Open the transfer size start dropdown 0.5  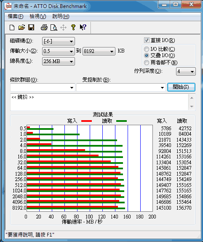click(59, 51)
